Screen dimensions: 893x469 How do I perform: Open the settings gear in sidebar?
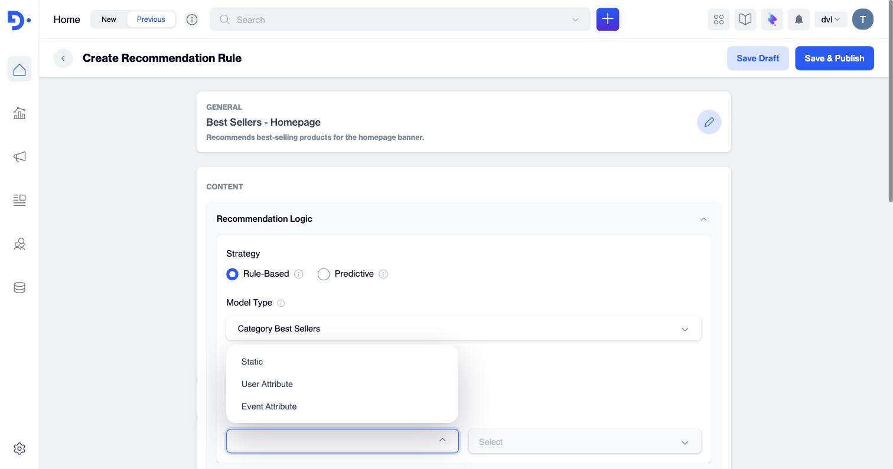pos(19,448)
